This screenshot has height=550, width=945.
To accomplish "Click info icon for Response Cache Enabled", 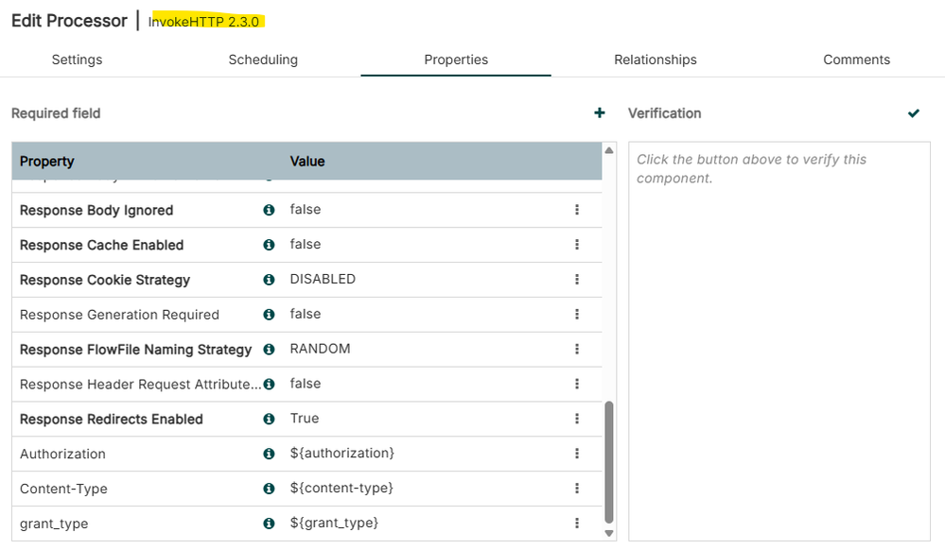I will 269,245.
